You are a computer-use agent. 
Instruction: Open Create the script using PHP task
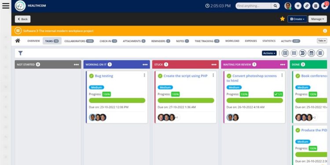pyautogui.click(x=185, y=76)
